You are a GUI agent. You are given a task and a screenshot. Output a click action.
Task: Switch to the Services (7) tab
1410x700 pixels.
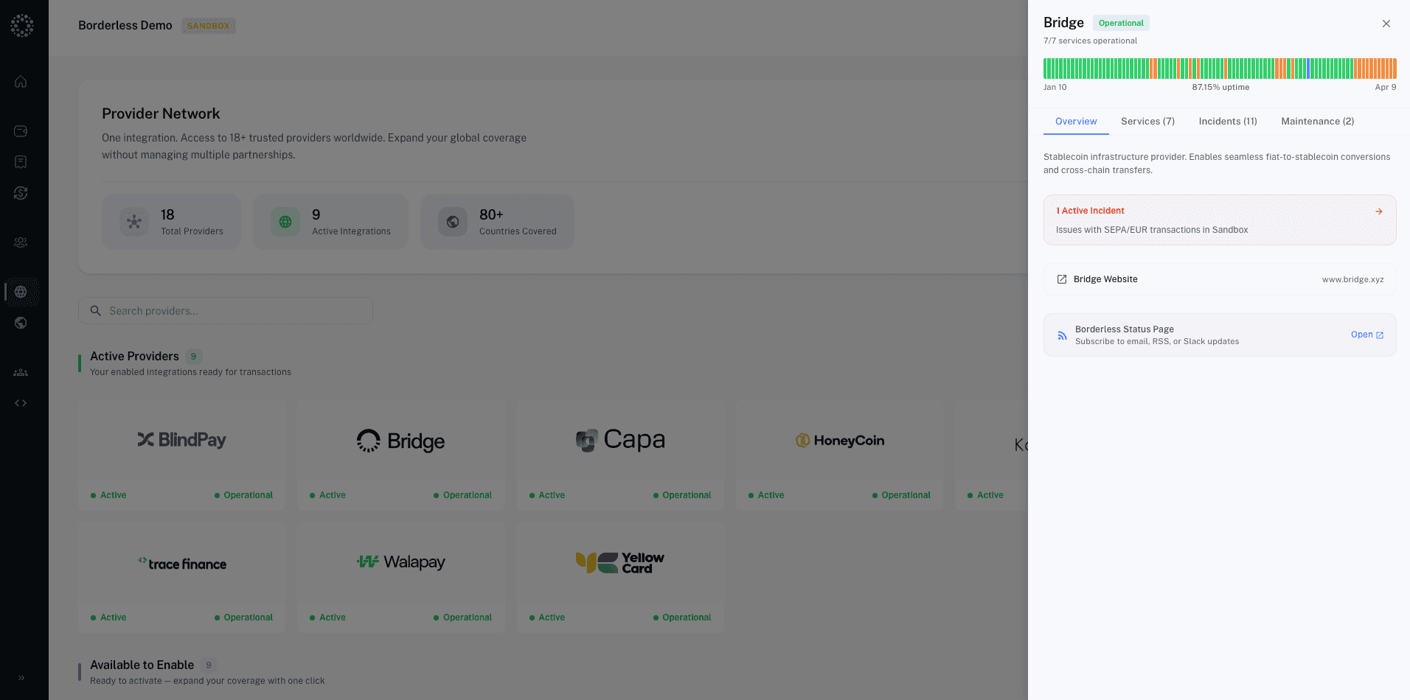click(x=1147, y=122)
